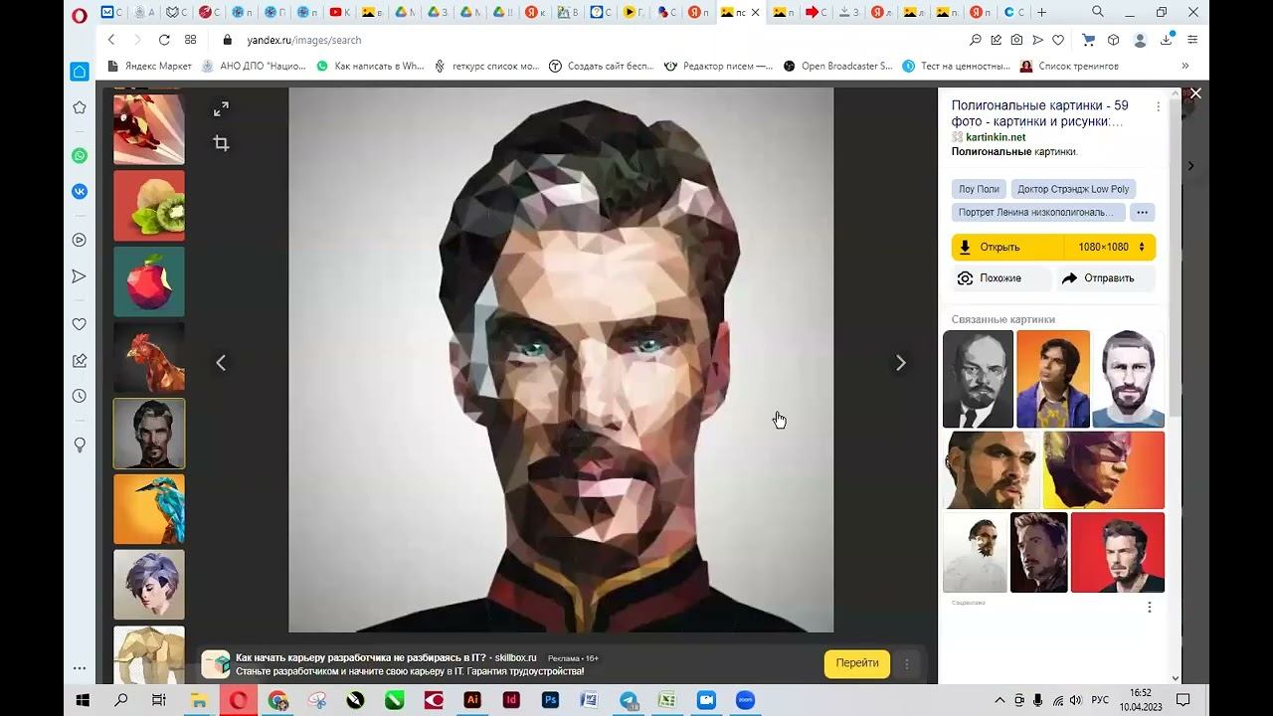Image resolution: width=1273 pixels, height=716 pixels.
Task: Select the rooster thumbnail
Action: pyautogui.click(x=149, y=357)
